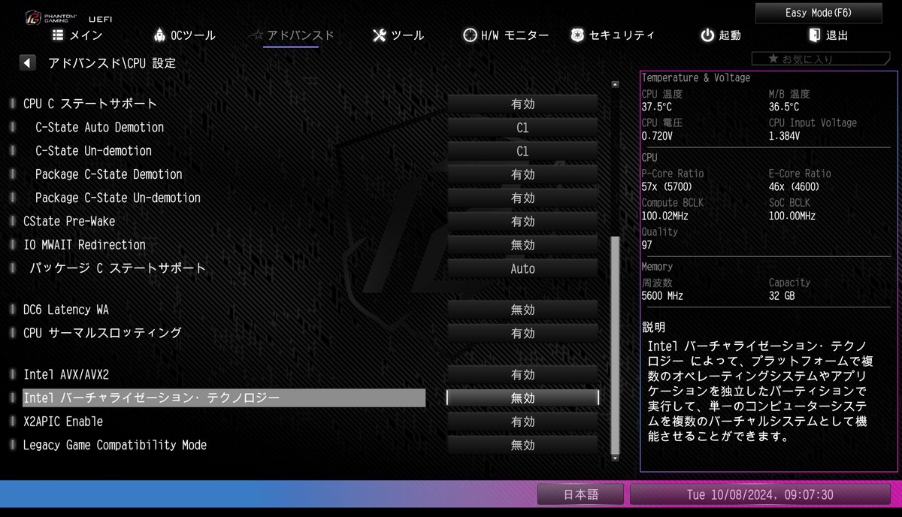
Task: Switch to the アドバンスド tab
Action: coord(292,35)
